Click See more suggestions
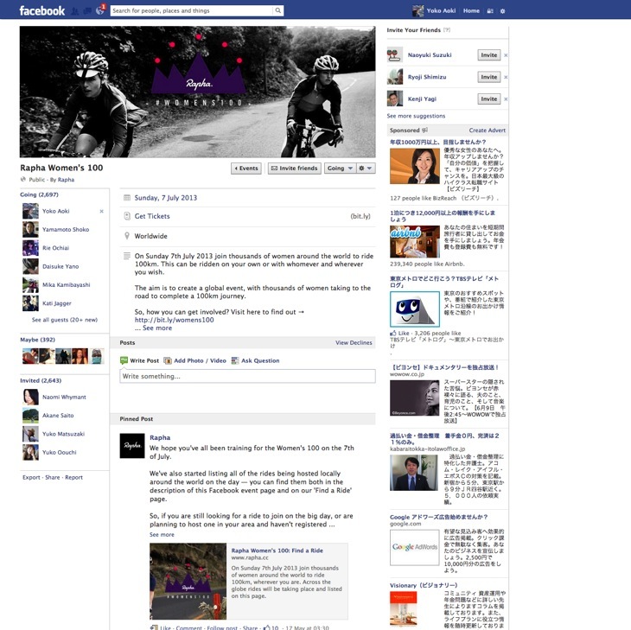The height and width of the screenshot is (630, 631). pos(416,116)
